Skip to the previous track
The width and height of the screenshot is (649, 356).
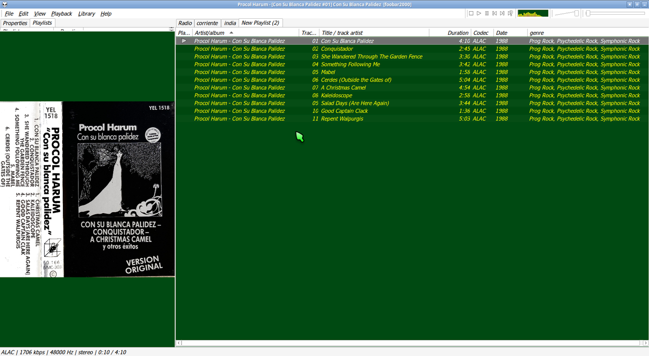(494, 13)
